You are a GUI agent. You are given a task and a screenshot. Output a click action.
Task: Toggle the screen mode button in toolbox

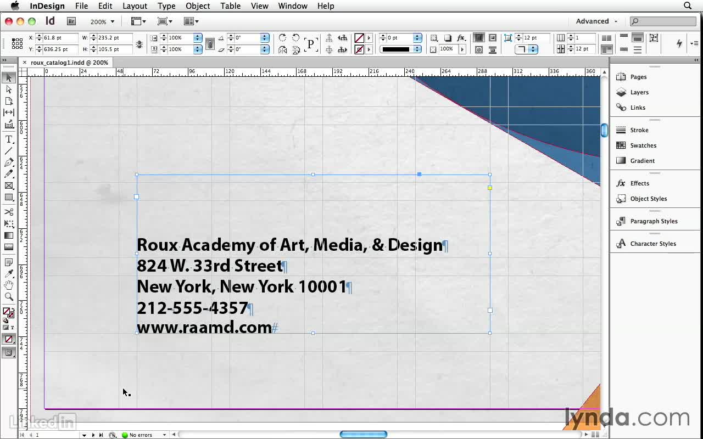click(x=9, y=353)
